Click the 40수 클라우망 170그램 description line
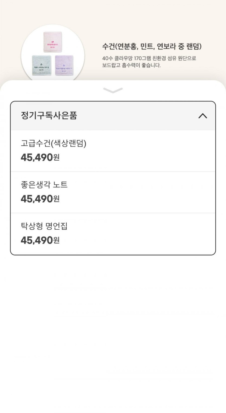Image resolution: width=226 pixels, height=413 pixels. point(149,58)
